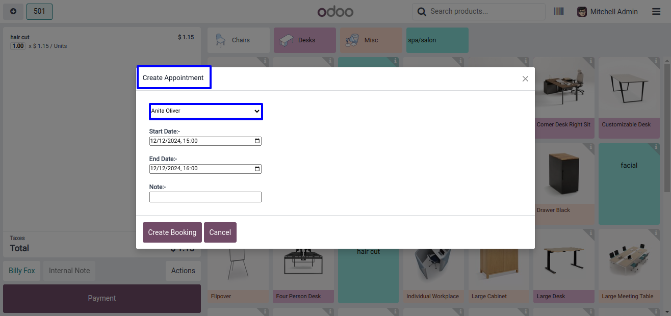This screenshot has width=671, height=316.
Task: Click the Note input field
Action: click(x=205, y=197)
